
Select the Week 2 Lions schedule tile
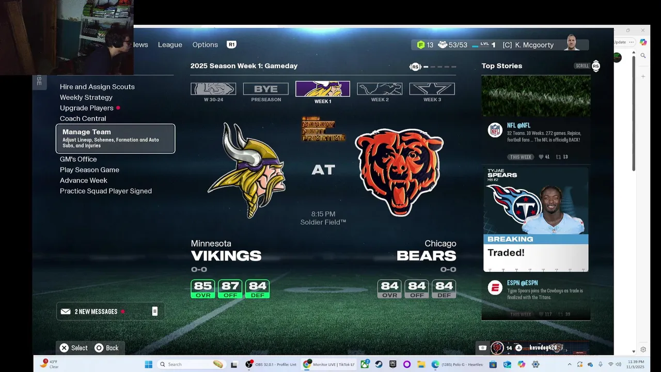coord(380,89)
